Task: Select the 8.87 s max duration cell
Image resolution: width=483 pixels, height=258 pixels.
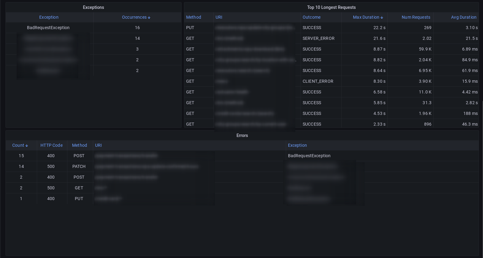Action: coord(379,49)
